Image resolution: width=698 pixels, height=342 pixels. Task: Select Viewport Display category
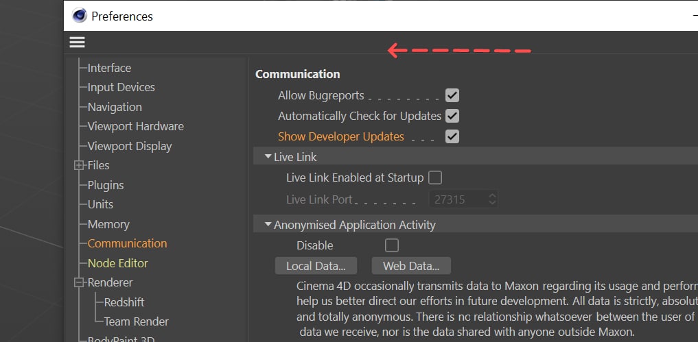point(130,146)
